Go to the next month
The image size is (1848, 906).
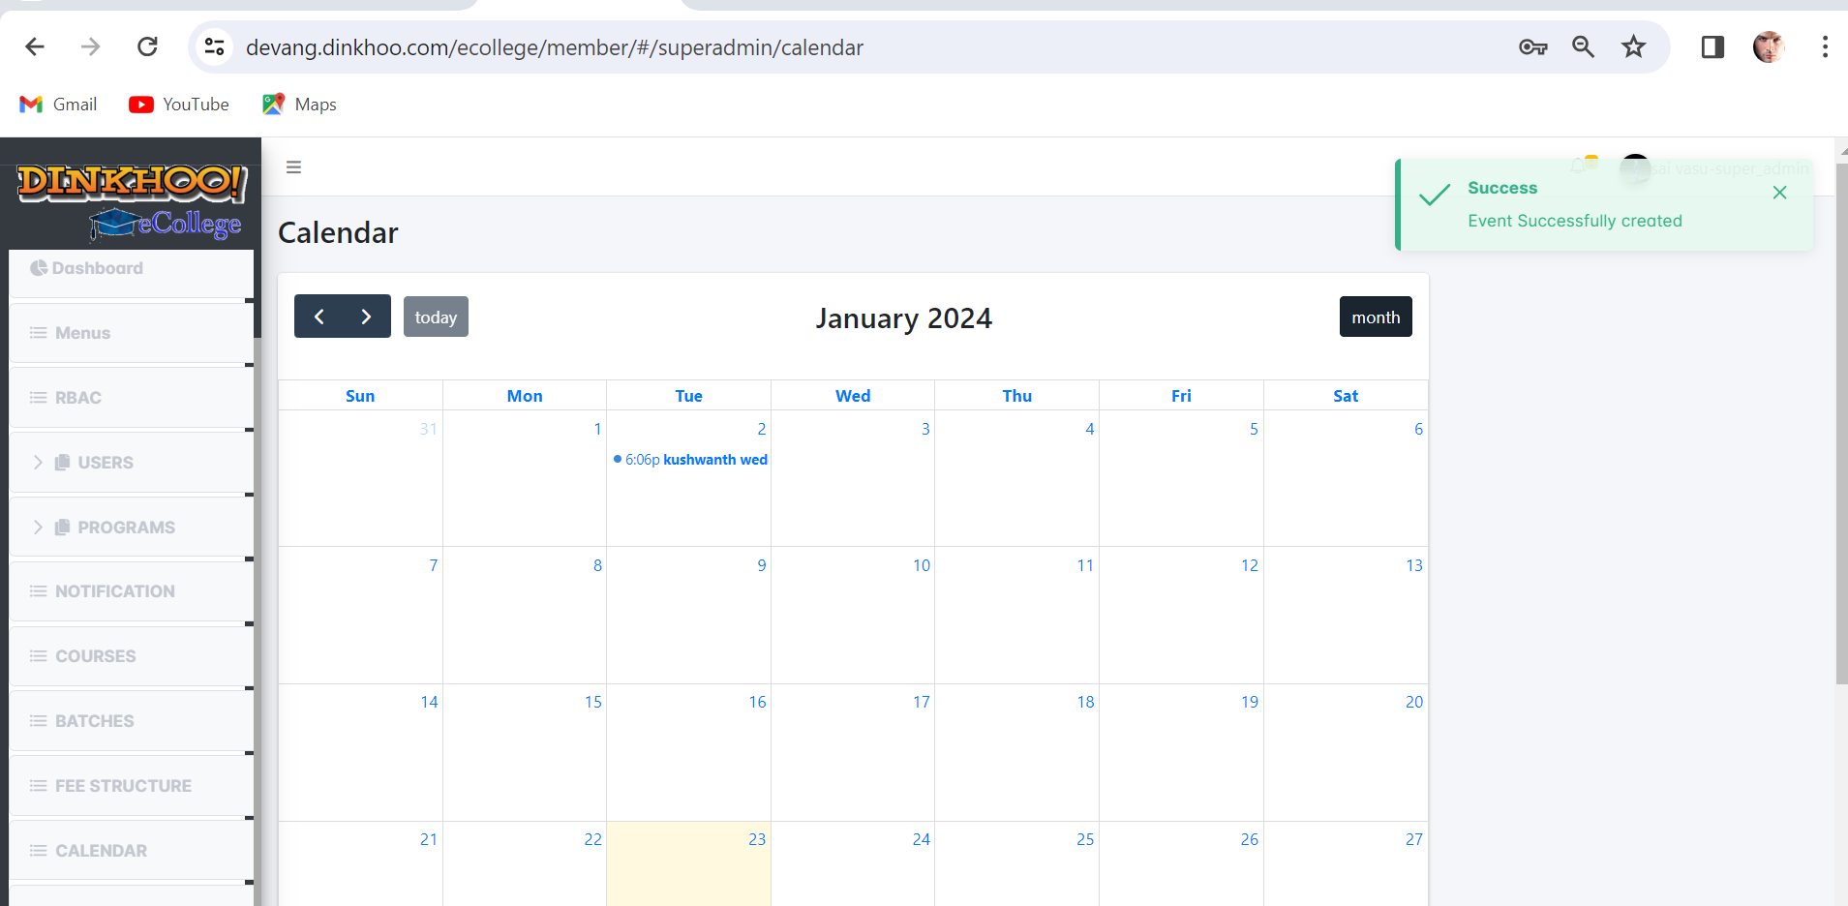367,317
